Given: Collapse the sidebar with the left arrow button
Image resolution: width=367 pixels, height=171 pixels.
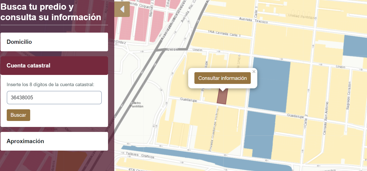Looking at the screenshot, I should 122,9.
